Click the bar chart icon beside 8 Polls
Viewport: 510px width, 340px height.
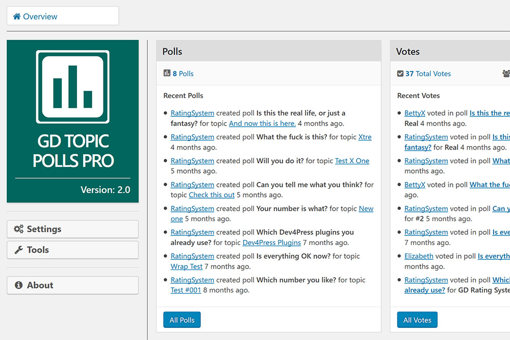coord(167,74)
